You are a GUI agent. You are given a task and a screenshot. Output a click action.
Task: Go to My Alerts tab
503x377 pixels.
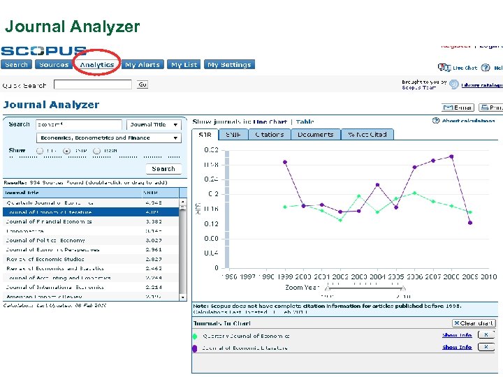click(143, 64)
